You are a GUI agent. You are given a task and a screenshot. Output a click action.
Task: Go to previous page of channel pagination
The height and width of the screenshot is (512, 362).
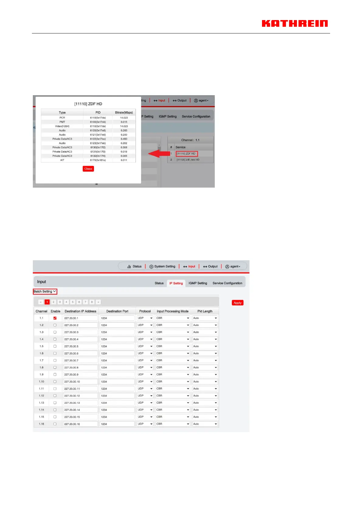(41, 302)
